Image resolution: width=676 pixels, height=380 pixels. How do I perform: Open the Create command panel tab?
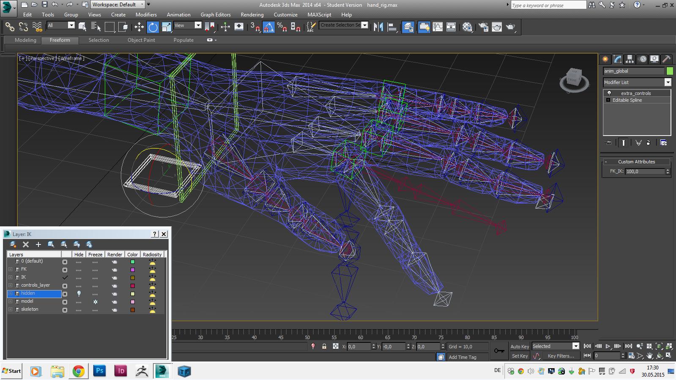pos(605,59)
